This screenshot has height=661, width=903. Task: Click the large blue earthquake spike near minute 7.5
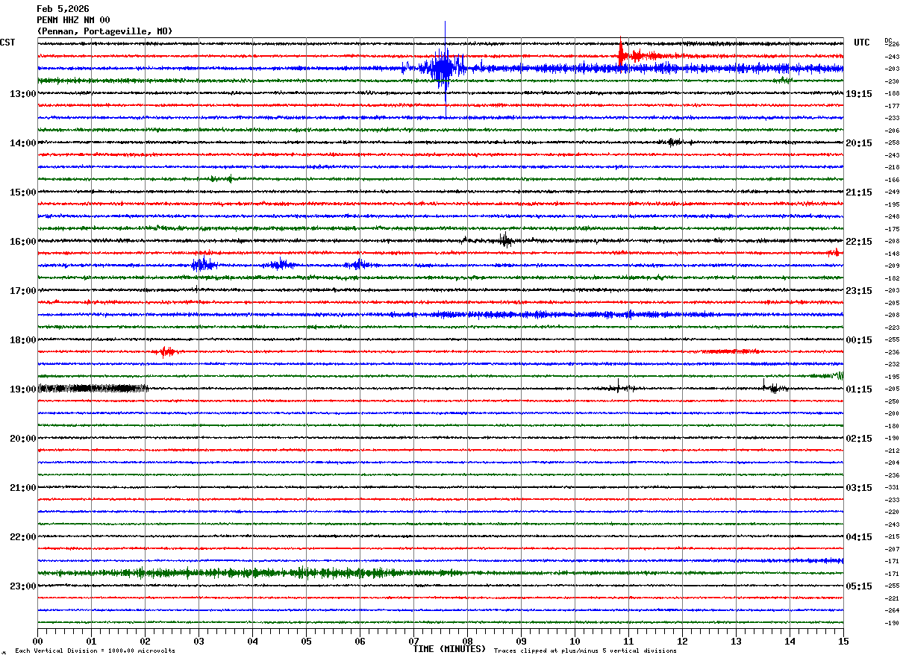445,68
